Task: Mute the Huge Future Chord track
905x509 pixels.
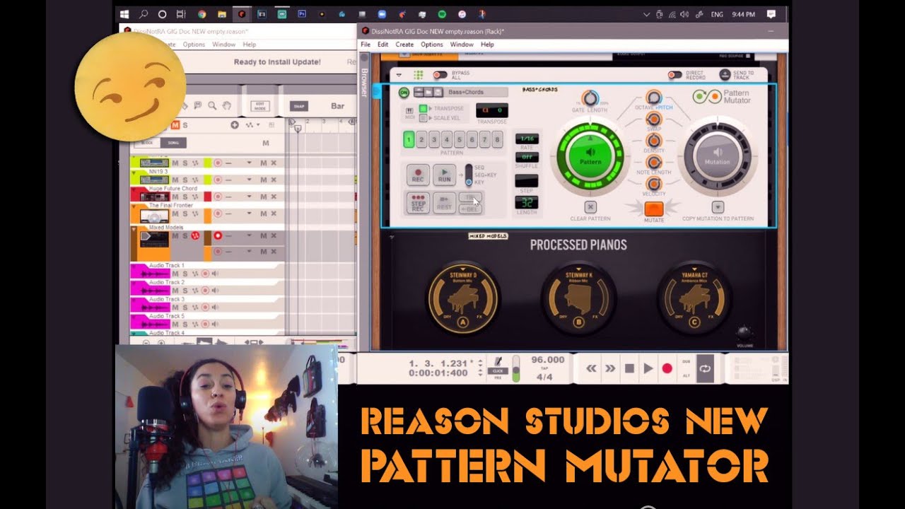Action: pyautogui.click(x=174, y=197)
